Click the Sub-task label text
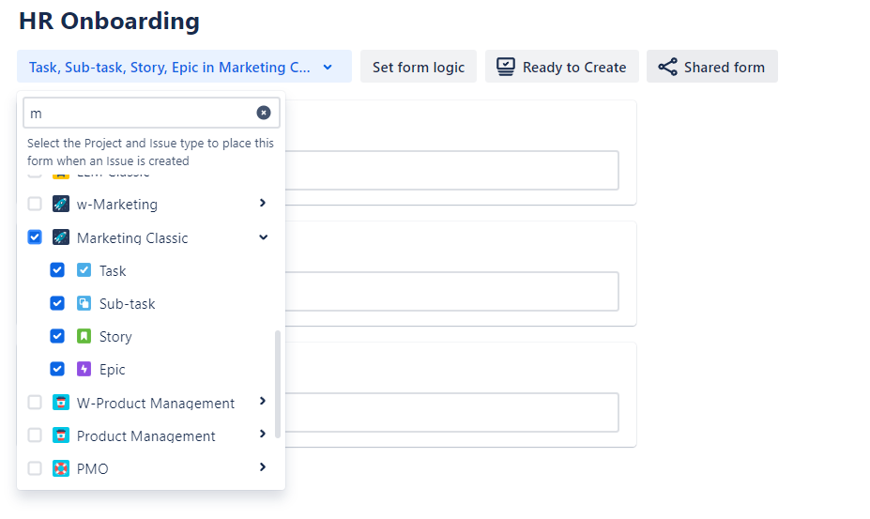870x519 pixels. pos(127,304)
